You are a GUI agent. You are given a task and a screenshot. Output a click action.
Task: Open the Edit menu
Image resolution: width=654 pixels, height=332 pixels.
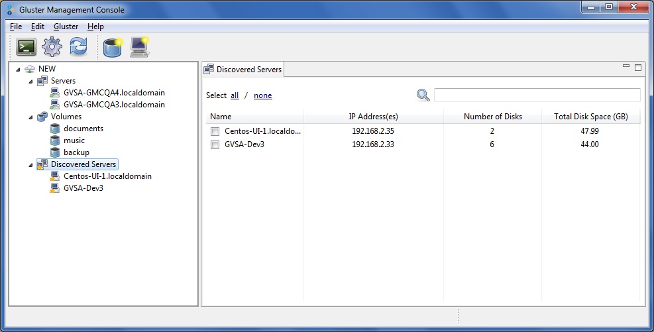coord(37,27)
